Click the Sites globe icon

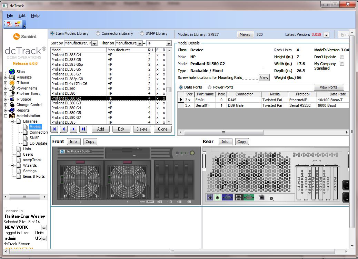[x=12, y=72]
